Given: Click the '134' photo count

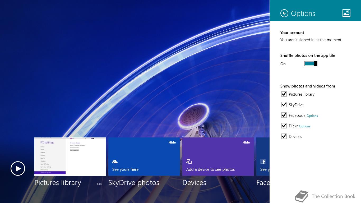Looking at the screenshot, I should point(99,184).
